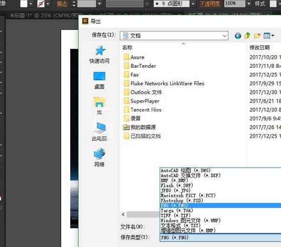Select Network (网络) in the sidebar
Image resolution: width=281 pixels, height=247 pixels.
pos(99,157)
